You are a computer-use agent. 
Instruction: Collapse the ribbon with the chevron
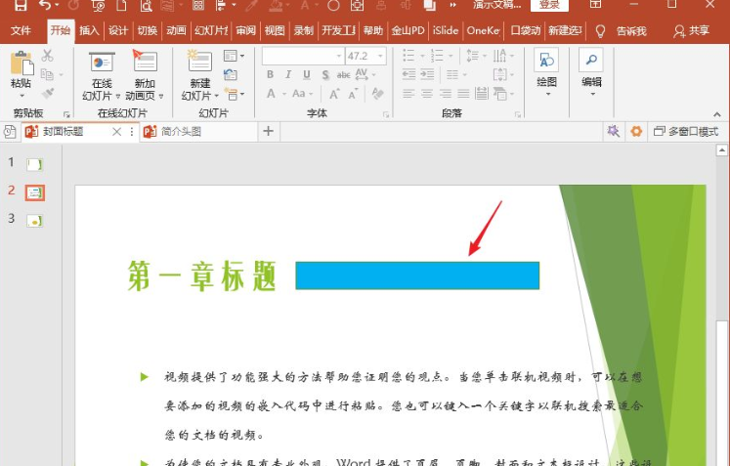[717, 114]
